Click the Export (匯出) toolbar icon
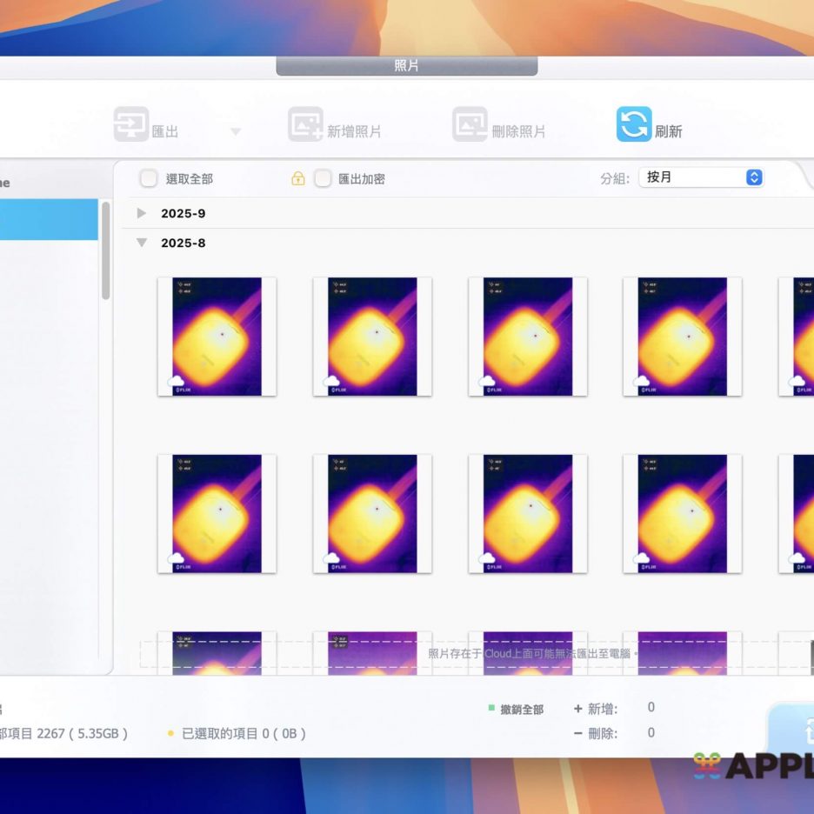Screen dimensions: 814x814 (131, 125)
